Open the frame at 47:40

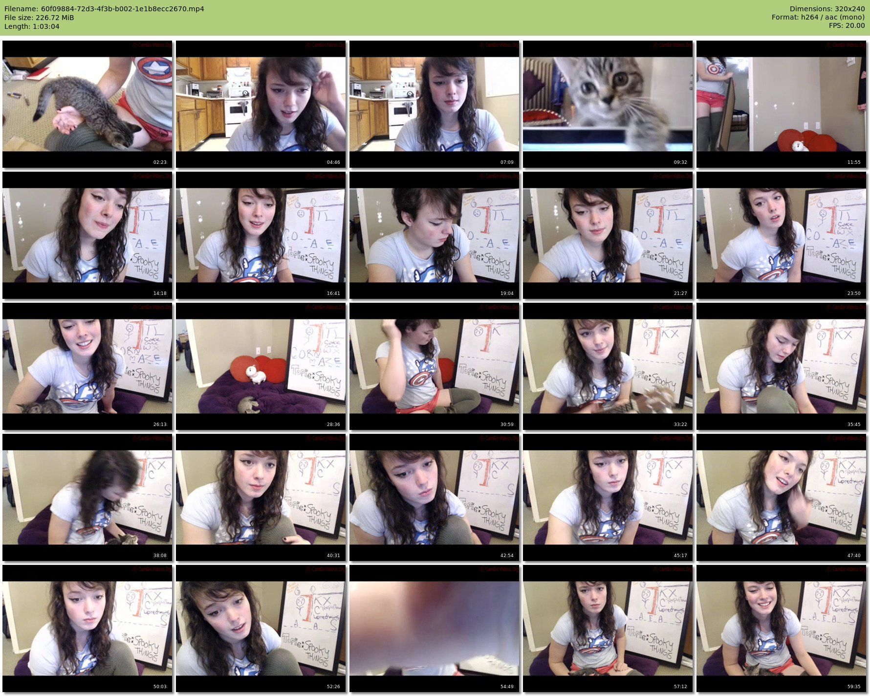click(x=782, y=497)
